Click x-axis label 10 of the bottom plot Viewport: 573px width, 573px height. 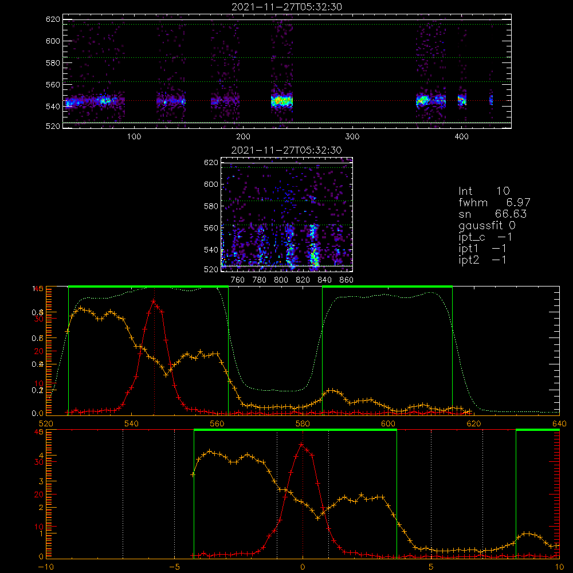(x=559, y=567)
